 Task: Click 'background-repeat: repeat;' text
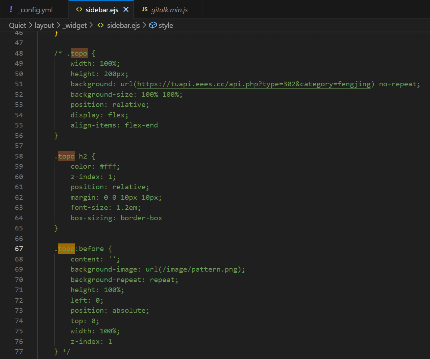125,280
